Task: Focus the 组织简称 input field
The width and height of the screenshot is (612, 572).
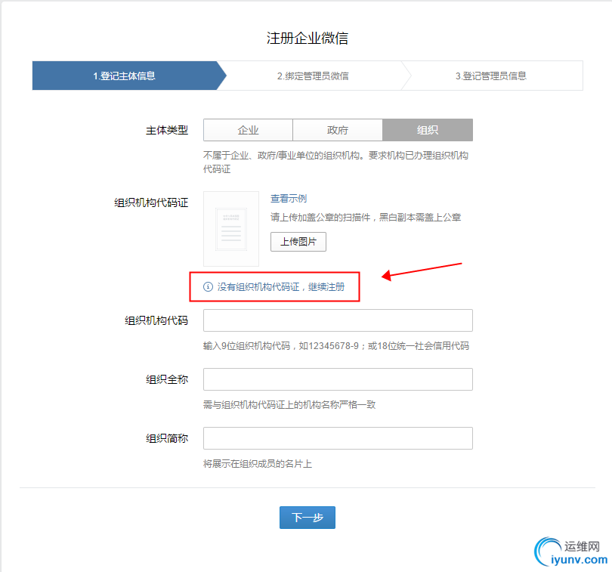Action: 338,438
